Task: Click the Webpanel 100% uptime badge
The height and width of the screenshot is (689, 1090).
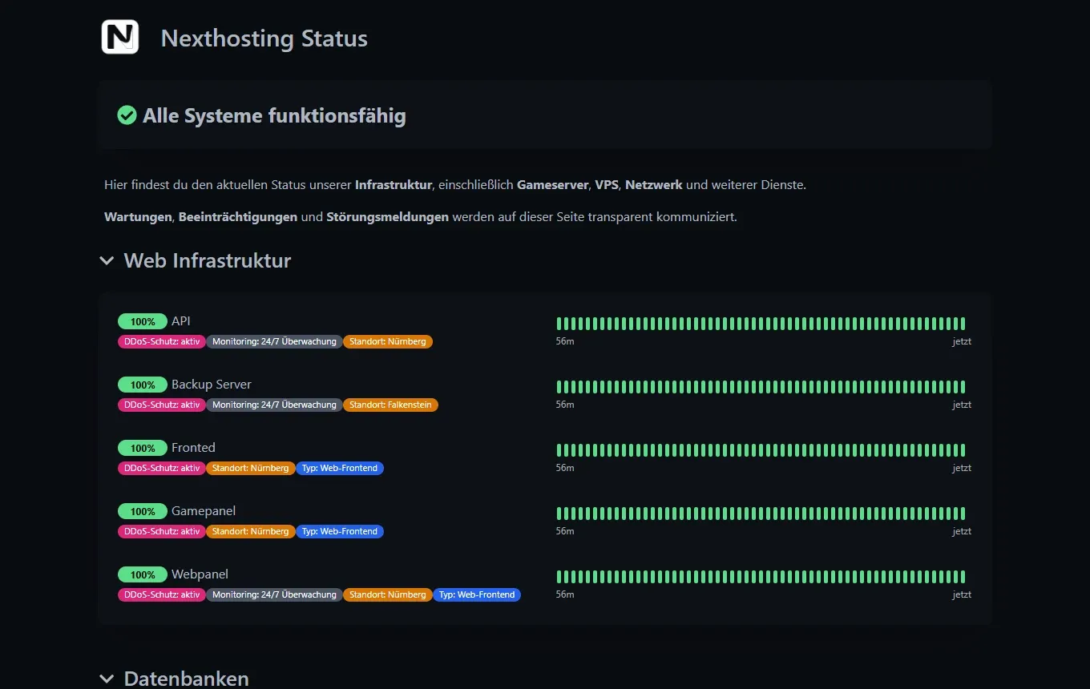Action: coord(143,574)
